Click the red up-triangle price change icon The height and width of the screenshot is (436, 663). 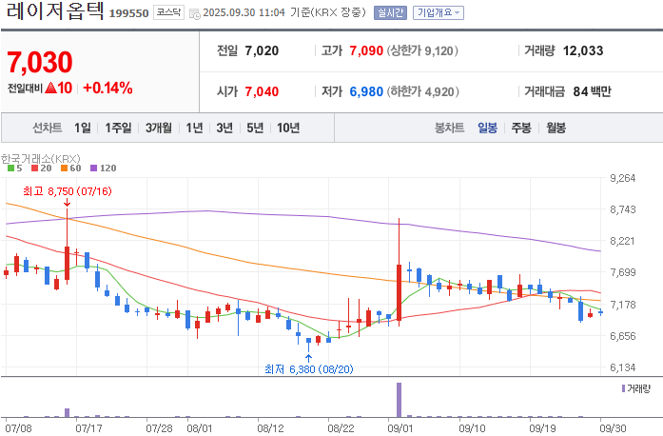(x=50, y=88)
